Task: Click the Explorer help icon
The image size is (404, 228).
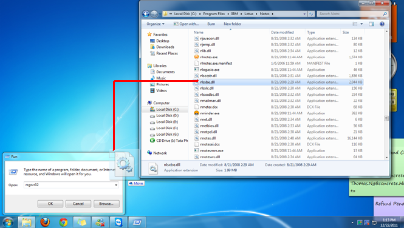Action: coord(382,24)
